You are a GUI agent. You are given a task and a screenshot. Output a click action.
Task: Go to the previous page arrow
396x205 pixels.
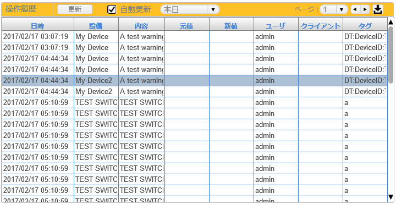click(x=355, y=9)
